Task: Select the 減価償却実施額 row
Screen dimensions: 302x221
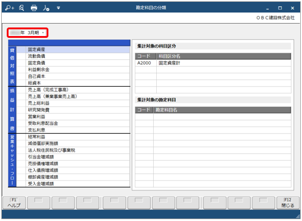Action: point(73,143)
